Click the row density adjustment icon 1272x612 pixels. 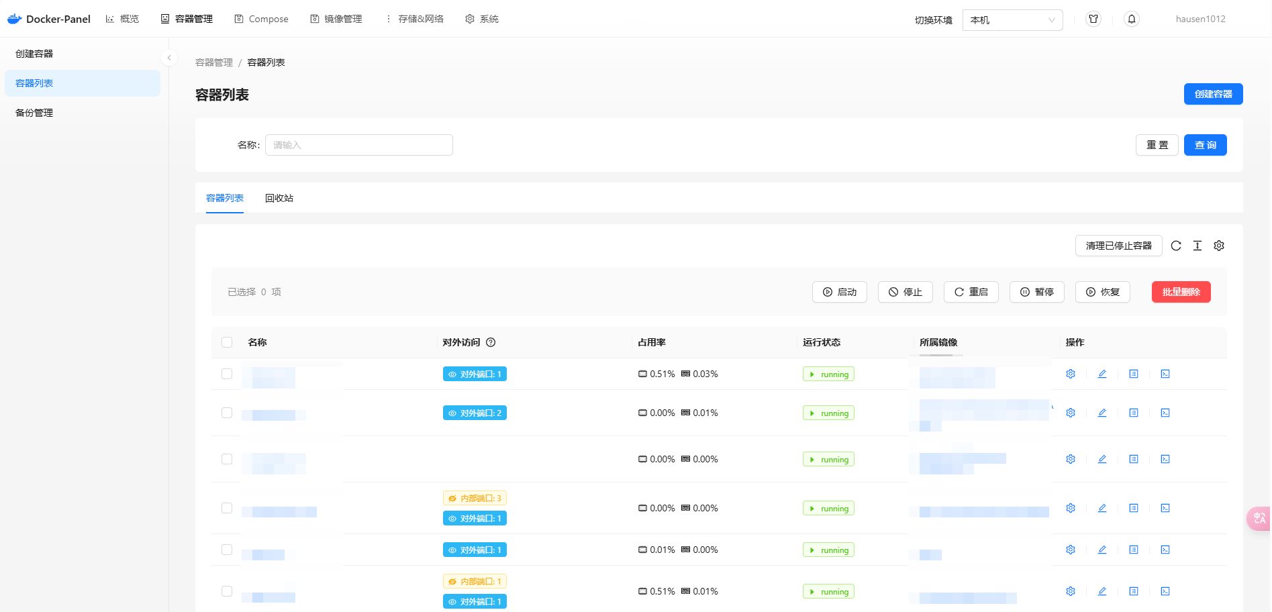click(1197, 246)
